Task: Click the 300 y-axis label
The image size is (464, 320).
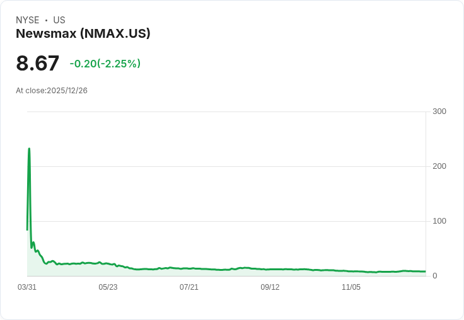Action: 439,111
